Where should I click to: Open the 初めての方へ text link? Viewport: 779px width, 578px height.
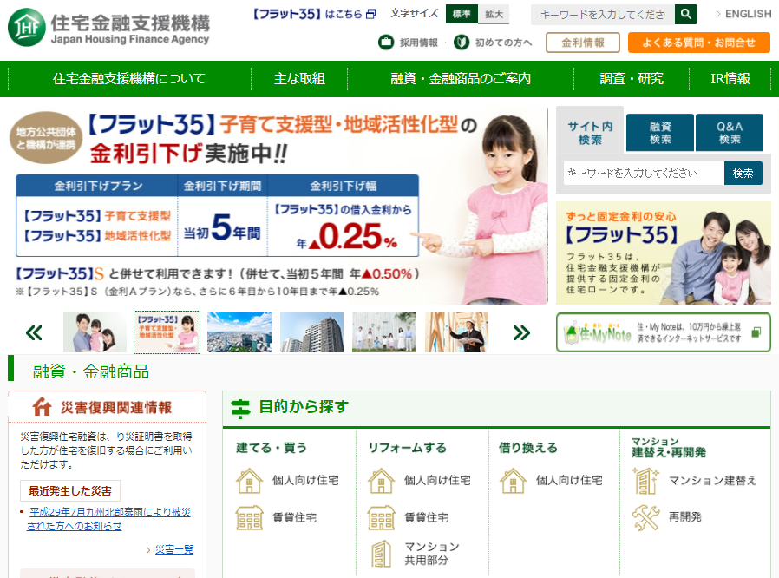503,43
